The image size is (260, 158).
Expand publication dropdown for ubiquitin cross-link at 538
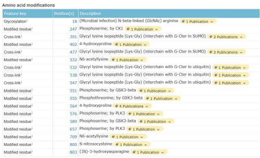coord(231,75)
